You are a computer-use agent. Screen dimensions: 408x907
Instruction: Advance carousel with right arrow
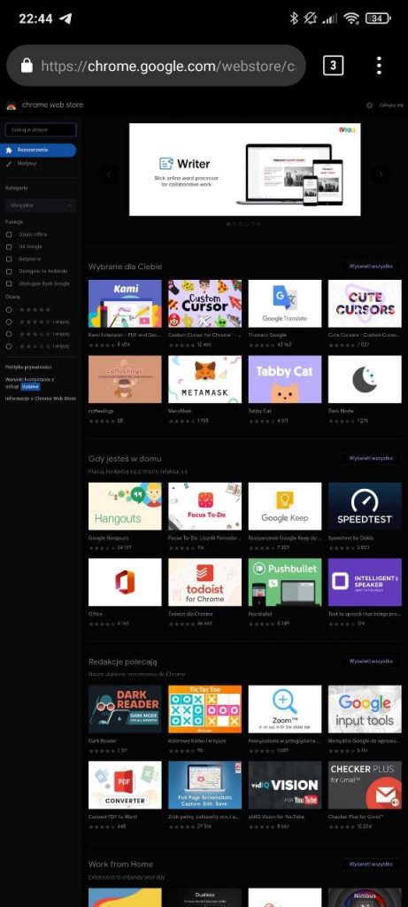coord(381,174)
